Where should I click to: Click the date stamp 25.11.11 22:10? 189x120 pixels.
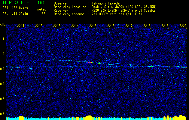pyautogui.click(x=15, y=14)
